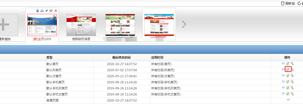Select the 底部版权信息 template thumbnail
Screen dimensions: 303x104
click(x=81, y=25)
